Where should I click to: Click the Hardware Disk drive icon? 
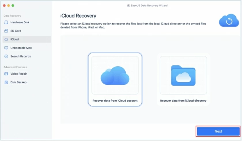[x=6, y=22]
